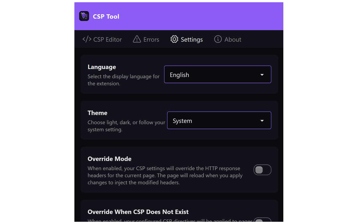
Task: Click the gear icon on the Settings tab
Action: 174,39
